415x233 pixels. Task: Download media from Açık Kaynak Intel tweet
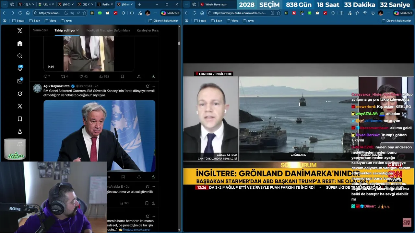pyautogui.click(x=153, y=177)
